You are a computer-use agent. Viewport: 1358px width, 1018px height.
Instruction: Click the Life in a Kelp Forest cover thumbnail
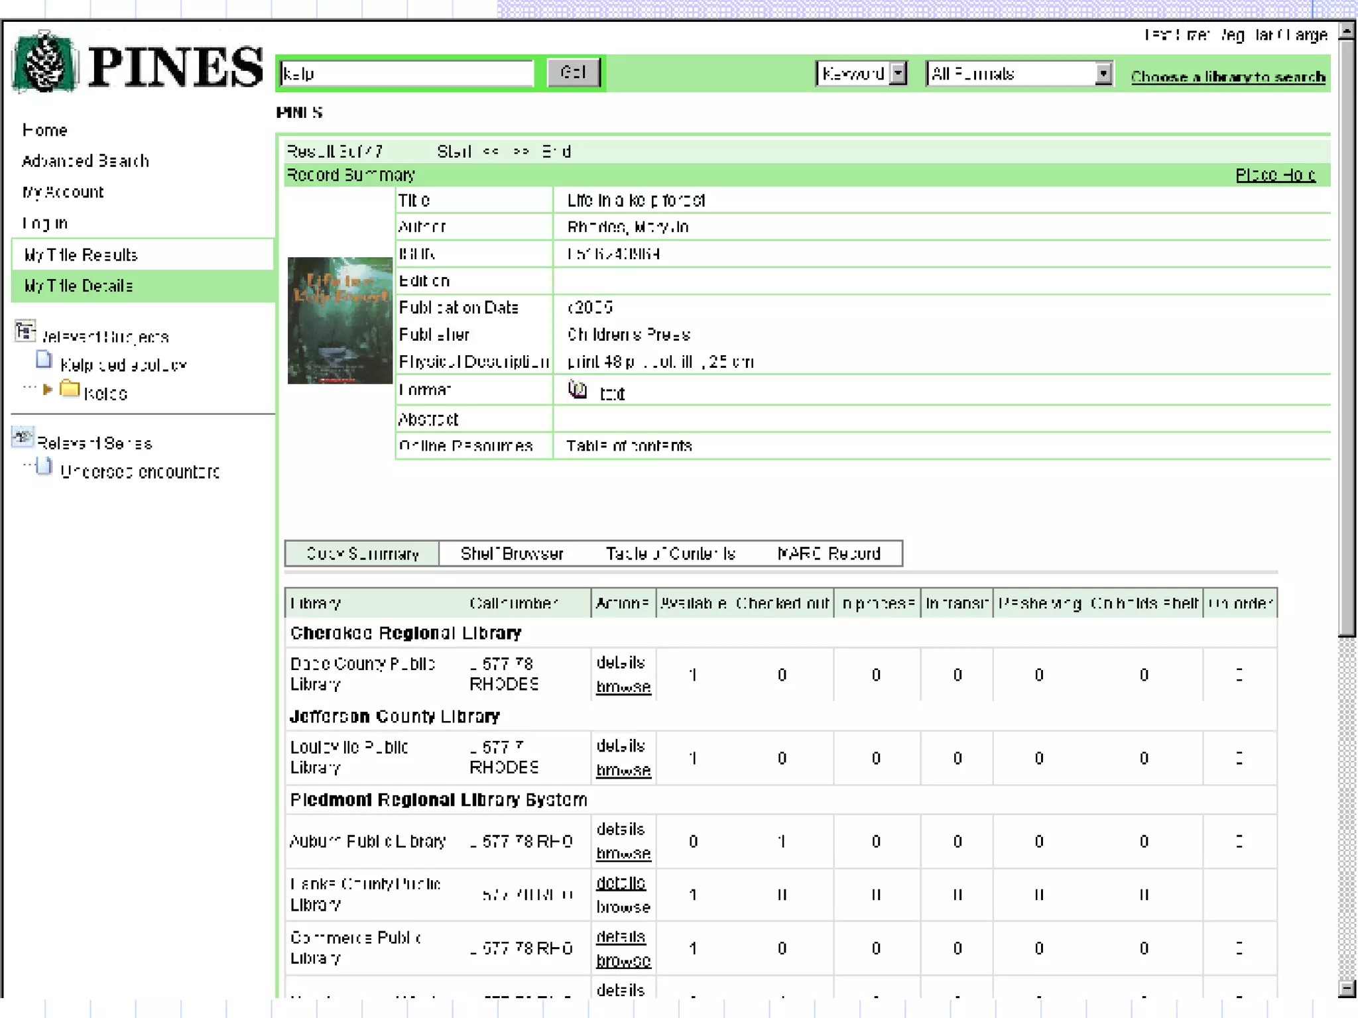[x=340, y=321]
